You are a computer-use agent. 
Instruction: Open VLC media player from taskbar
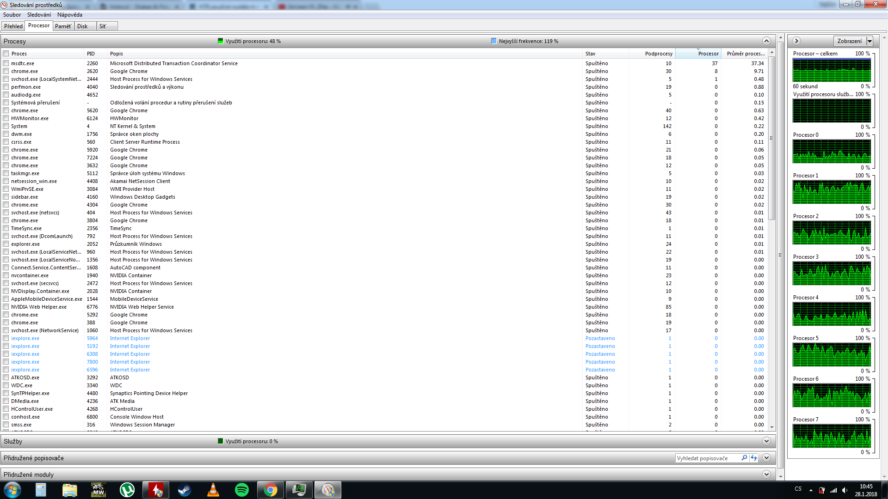(x=213, y=490)
